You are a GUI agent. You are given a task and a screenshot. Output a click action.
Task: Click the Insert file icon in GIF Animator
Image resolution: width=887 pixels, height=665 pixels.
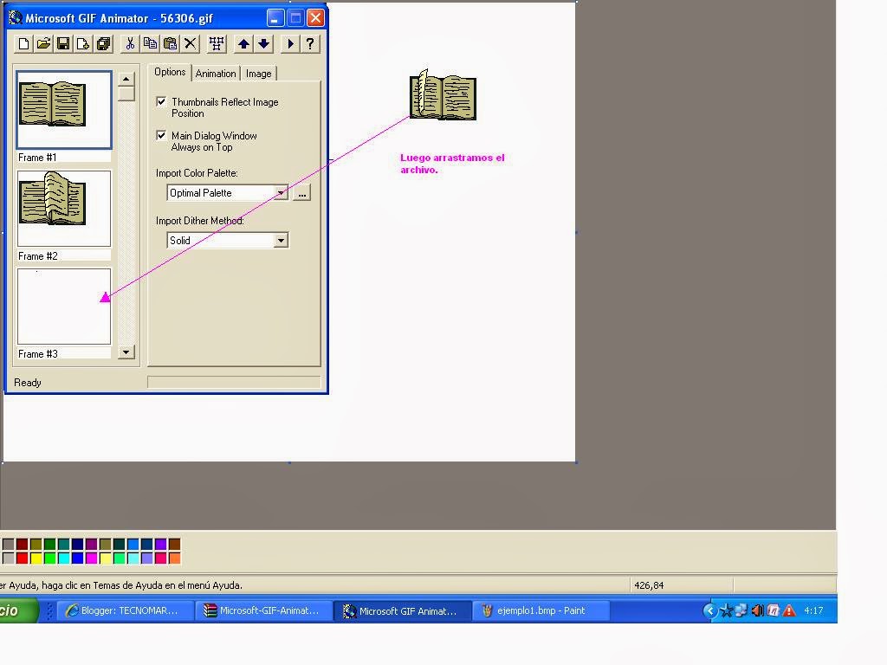tap(83, 43)
